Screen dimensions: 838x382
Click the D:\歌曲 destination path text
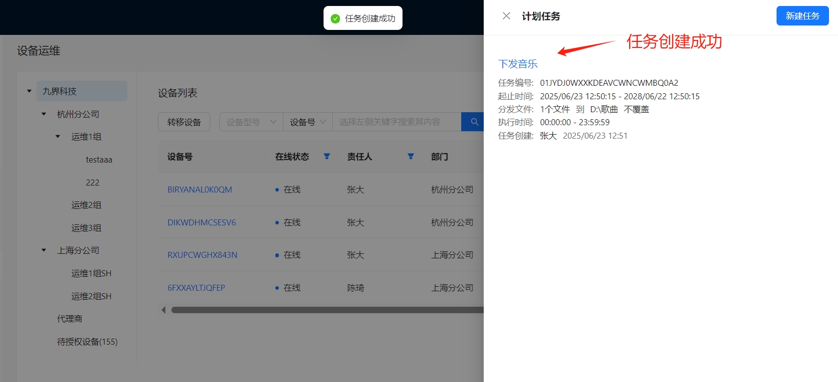click(x=604, y=109)
